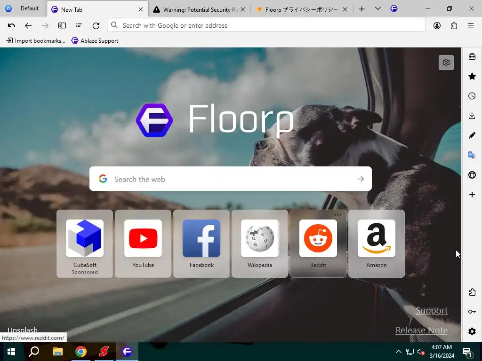Open Notes pencil icon in sidebar
This screenshot has width=482, height=361.
click(472, 135)
